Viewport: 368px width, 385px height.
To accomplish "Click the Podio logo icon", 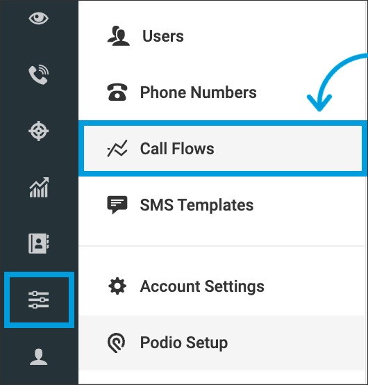I will [116, 343].
